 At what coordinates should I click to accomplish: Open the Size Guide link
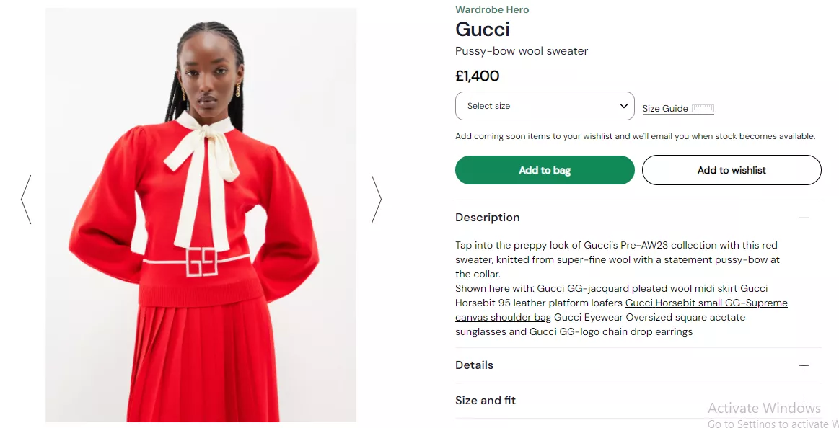pyautogui.click(x=664, y=109)
